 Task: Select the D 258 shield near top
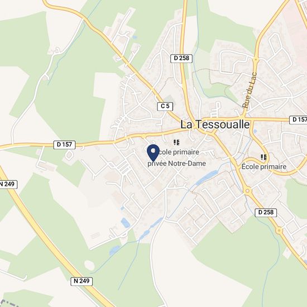(x=181, y=58)
